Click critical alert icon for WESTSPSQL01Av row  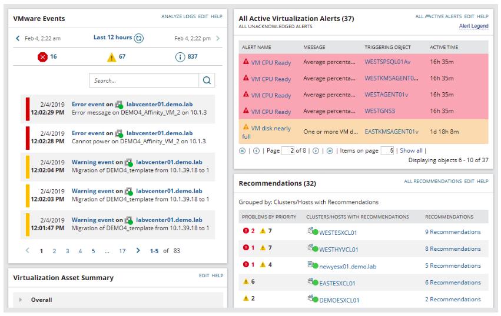pos(245,61)
